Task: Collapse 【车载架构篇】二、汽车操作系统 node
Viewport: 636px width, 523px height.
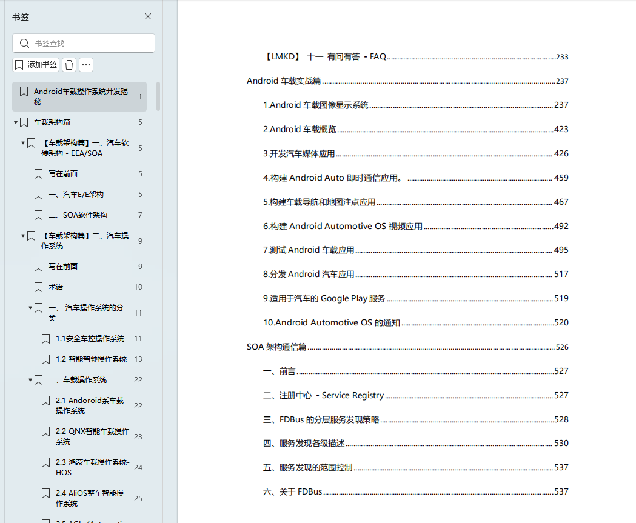Action: tap(23, 236)
